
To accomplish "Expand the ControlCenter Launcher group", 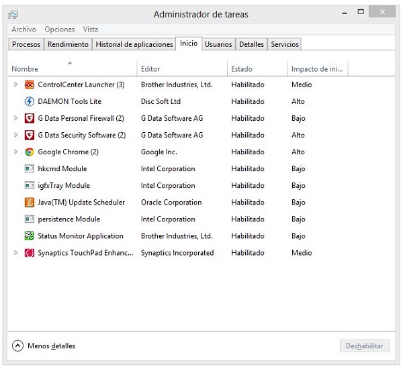I will pos(16,85).
